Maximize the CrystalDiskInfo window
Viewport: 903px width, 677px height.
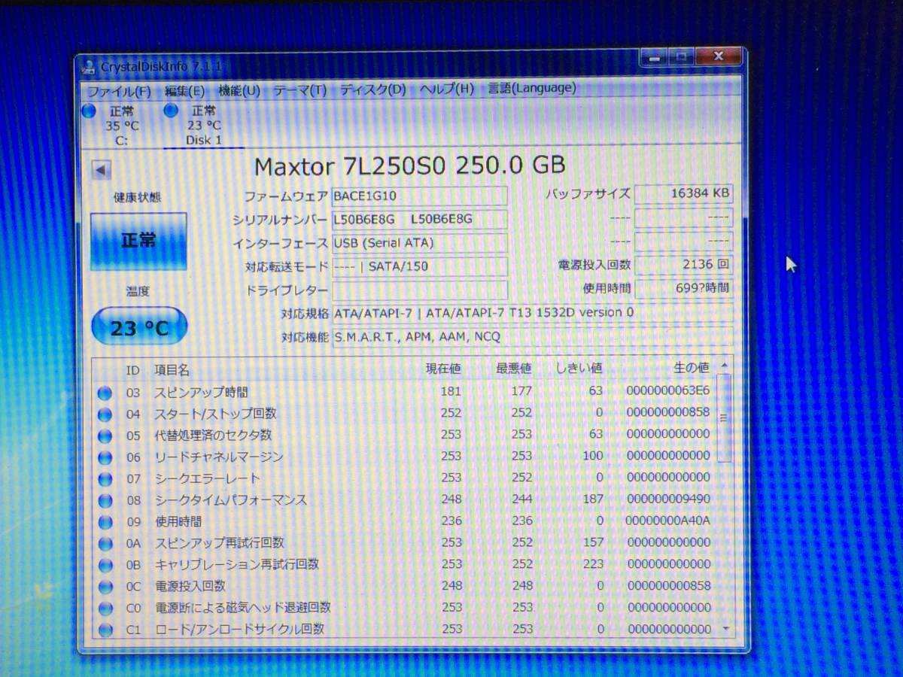[x=681, y=56]
